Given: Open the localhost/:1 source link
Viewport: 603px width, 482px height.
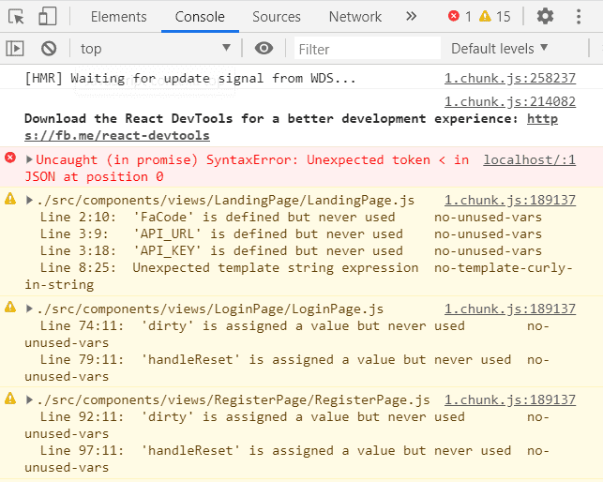Looking at the screenshot, I should click(x=529, y=160).
